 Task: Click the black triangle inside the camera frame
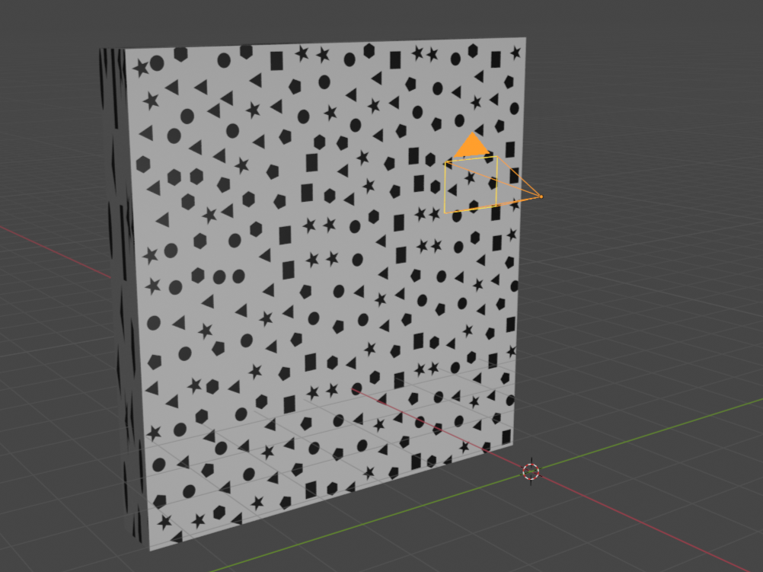[x=452, y=190]
